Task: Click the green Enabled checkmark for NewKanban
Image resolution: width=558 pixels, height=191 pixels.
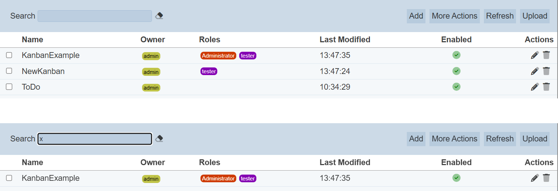Action: [x=456, y=71]
